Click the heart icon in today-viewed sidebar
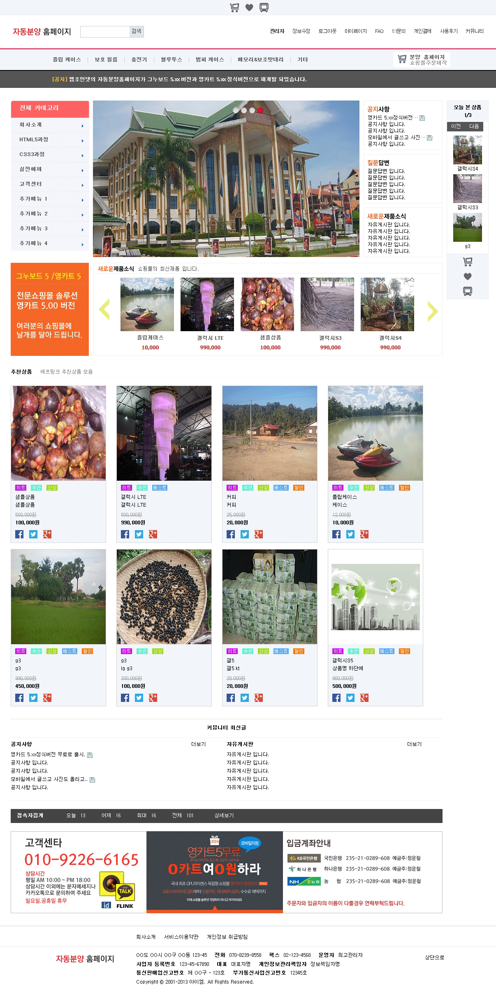This screenshot has width=496, height=1003. [x=468, y=276]
